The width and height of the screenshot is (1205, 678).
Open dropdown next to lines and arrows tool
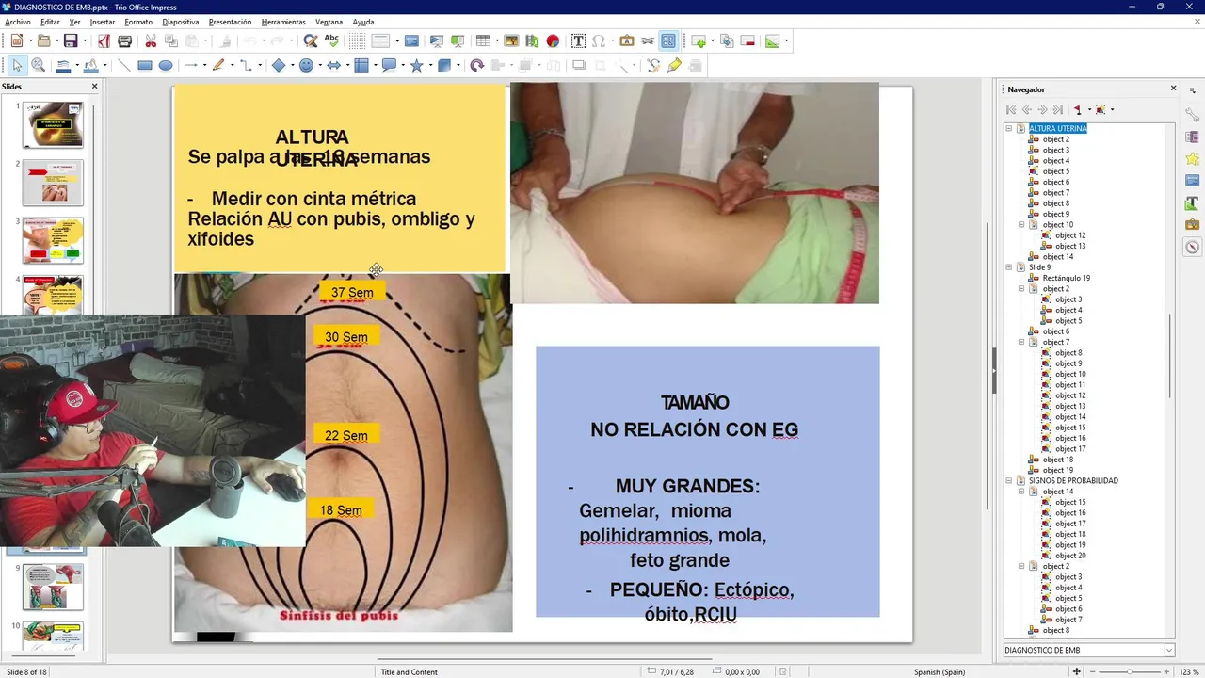pyautogui.click(x=204, y=65)
